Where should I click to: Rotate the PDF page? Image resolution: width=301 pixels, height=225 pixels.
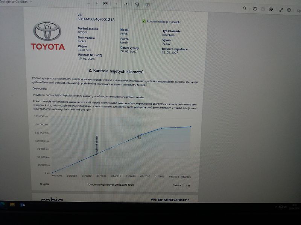pyautogui.click(x=137, y=4)
